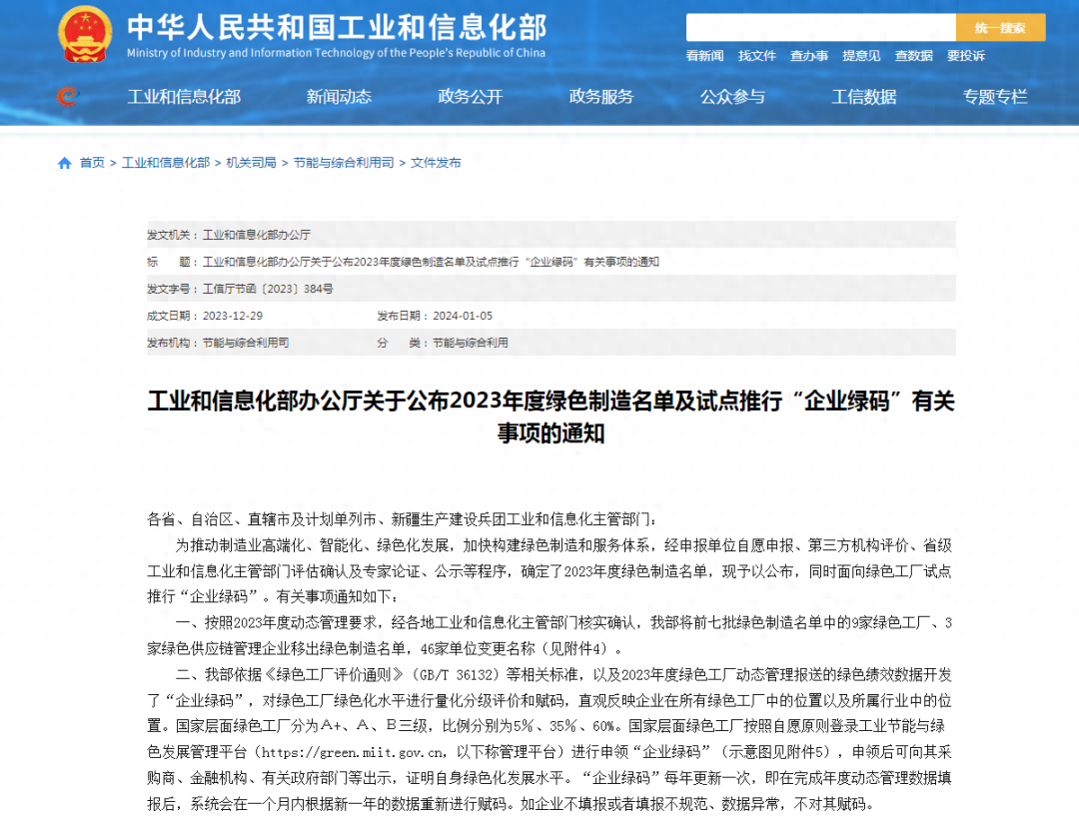Open the 工业和信息化部 navigation menu
The image size is (1079, 819).
pyautogui.click(x=184, y=97)
